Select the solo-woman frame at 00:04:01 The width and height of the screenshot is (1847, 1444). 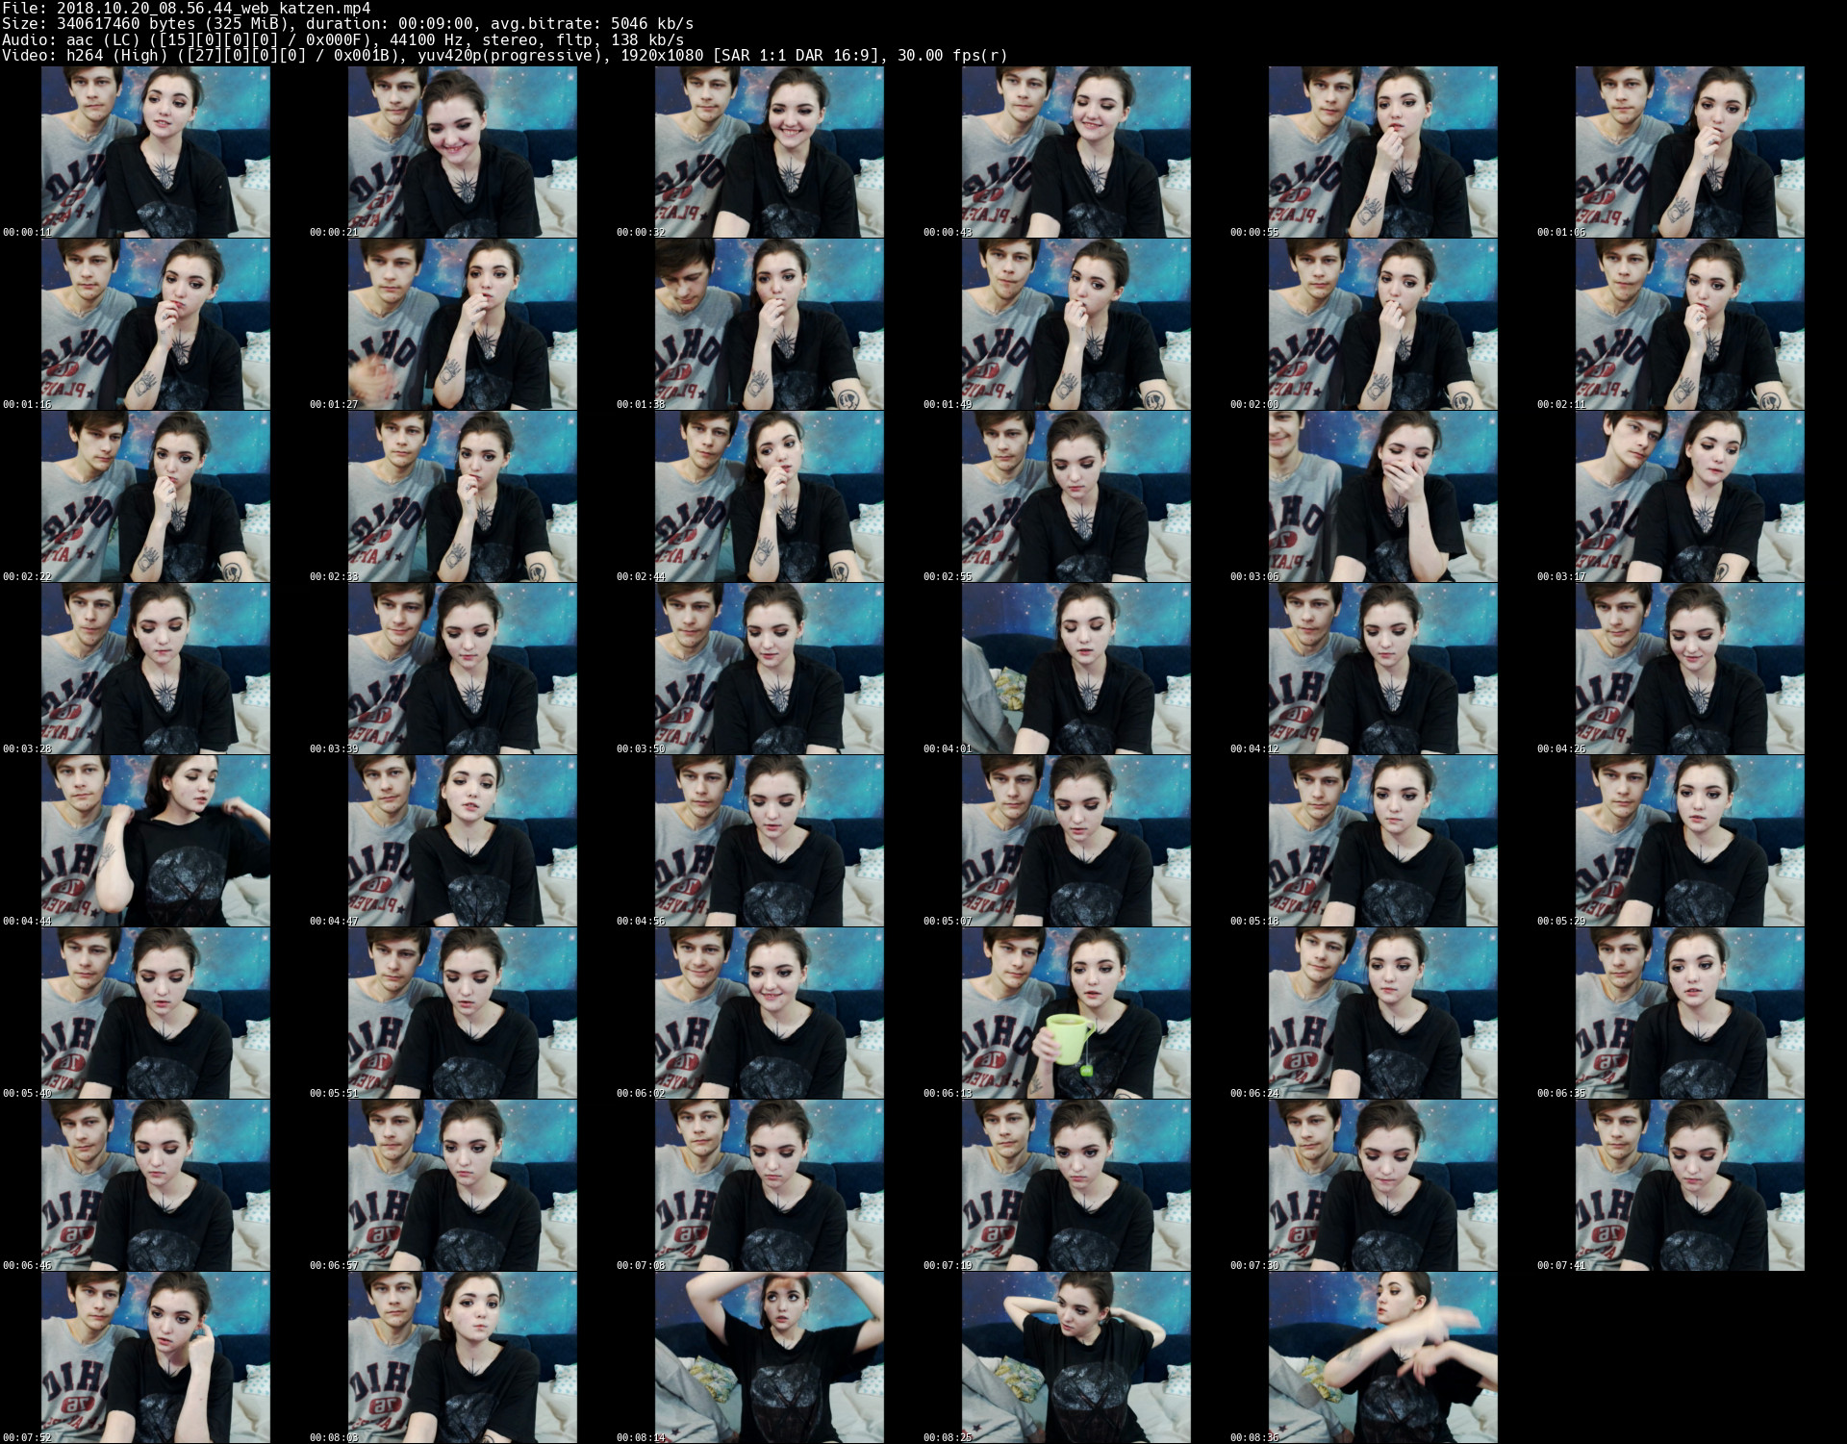1076,669
